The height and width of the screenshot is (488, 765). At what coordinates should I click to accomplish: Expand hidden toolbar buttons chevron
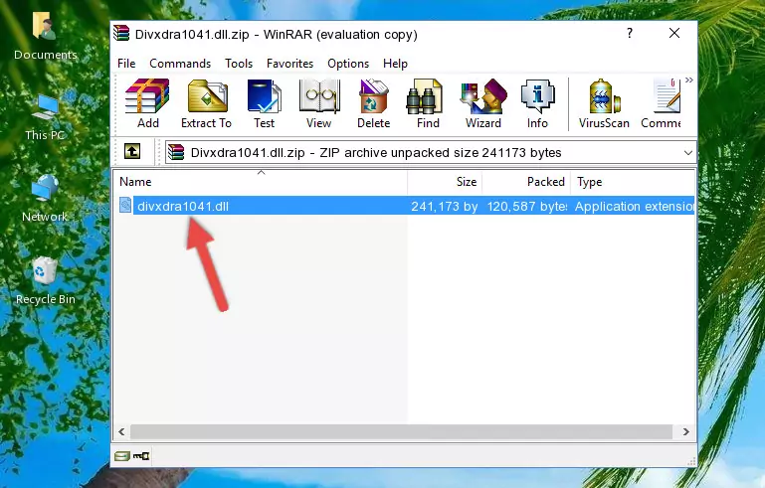coord(688,81)
